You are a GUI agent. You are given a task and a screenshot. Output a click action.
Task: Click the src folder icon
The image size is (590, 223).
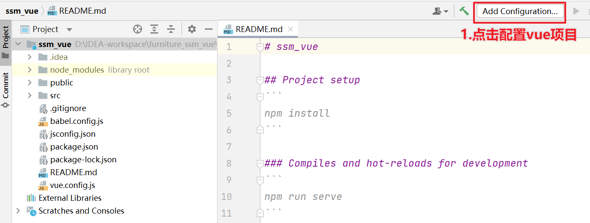pyautogui.click(x=42, y=95)
